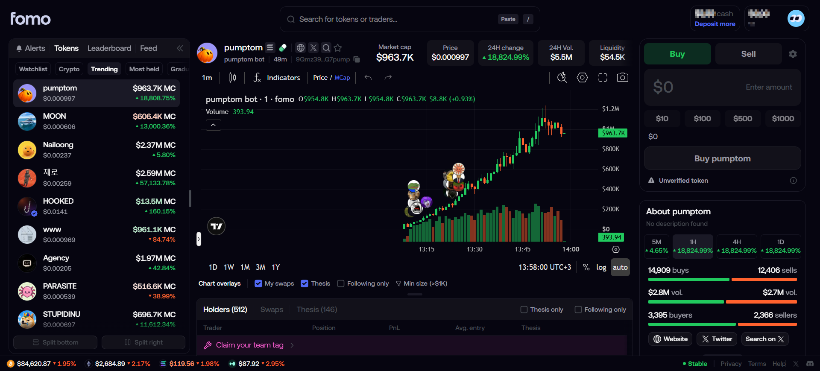
Task: Click the Split bottom button
Action: 56,342
